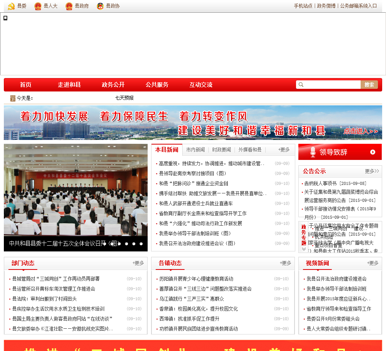Open 我县举办领导干部法制培训班（图） article
The height and width of the screenshot is (351, 386).
[195, 233]
